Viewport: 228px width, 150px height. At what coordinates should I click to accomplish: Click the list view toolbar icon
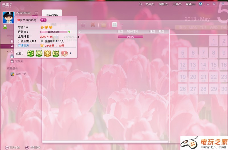click(114, 25)
